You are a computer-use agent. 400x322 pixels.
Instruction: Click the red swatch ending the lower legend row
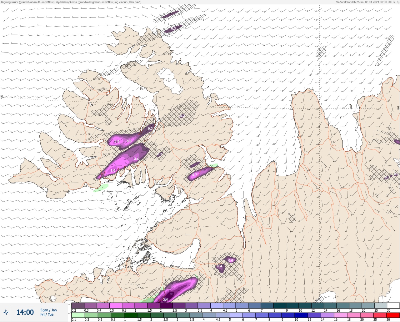click(393, 315)
